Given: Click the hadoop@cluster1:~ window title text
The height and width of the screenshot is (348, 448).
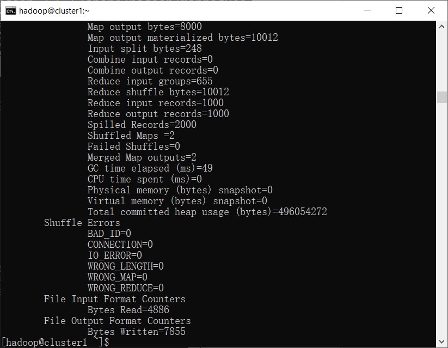Looking at the screenshot, I should (54, 10).
